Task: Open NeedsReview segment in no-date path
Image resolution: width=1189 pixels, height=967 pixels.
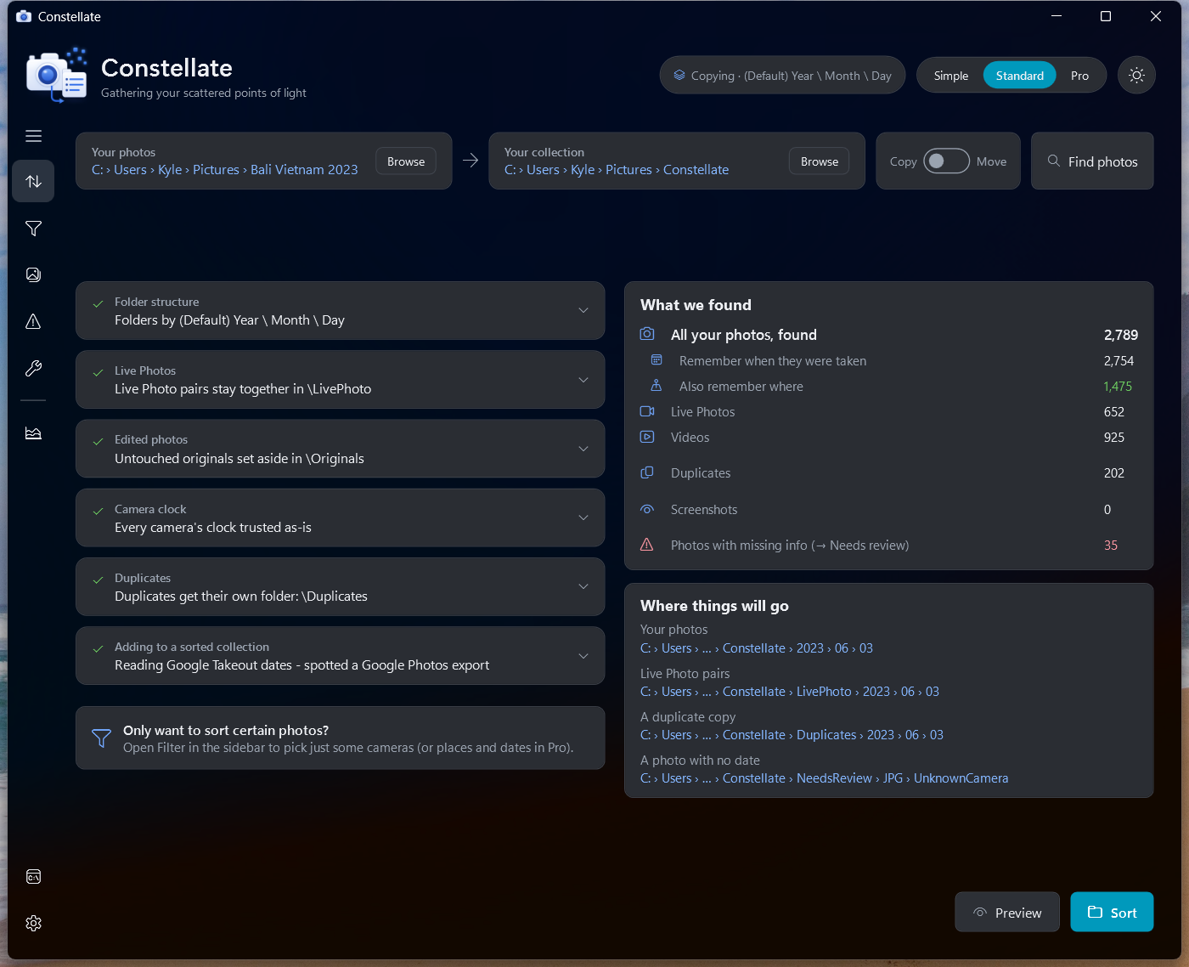Action: tap(834, 778)
